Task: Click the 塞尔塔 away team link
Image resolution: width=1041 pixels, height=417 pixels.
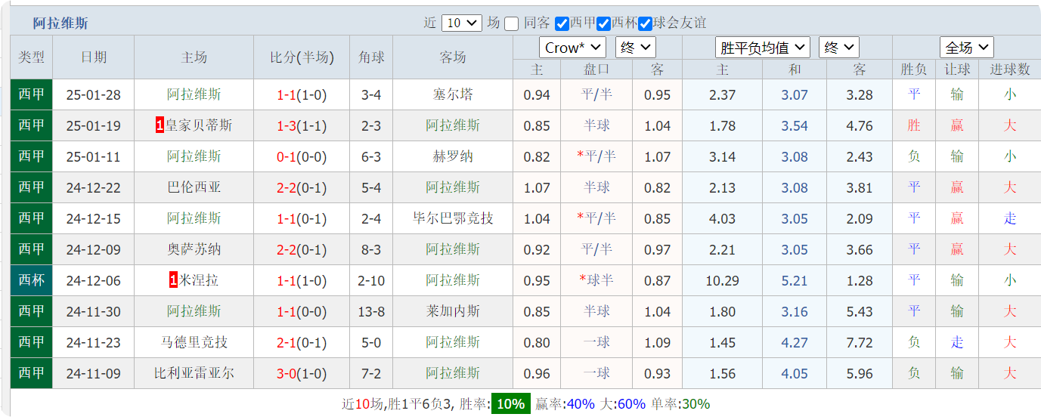Action: click(x=453, y=94)
